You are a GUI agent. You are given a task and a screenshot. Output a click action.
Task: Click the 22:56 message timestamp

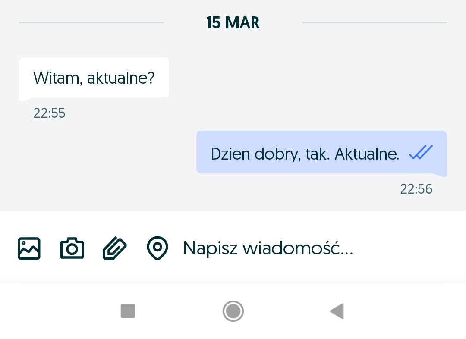pyautogui.click(x=416, y=189)
